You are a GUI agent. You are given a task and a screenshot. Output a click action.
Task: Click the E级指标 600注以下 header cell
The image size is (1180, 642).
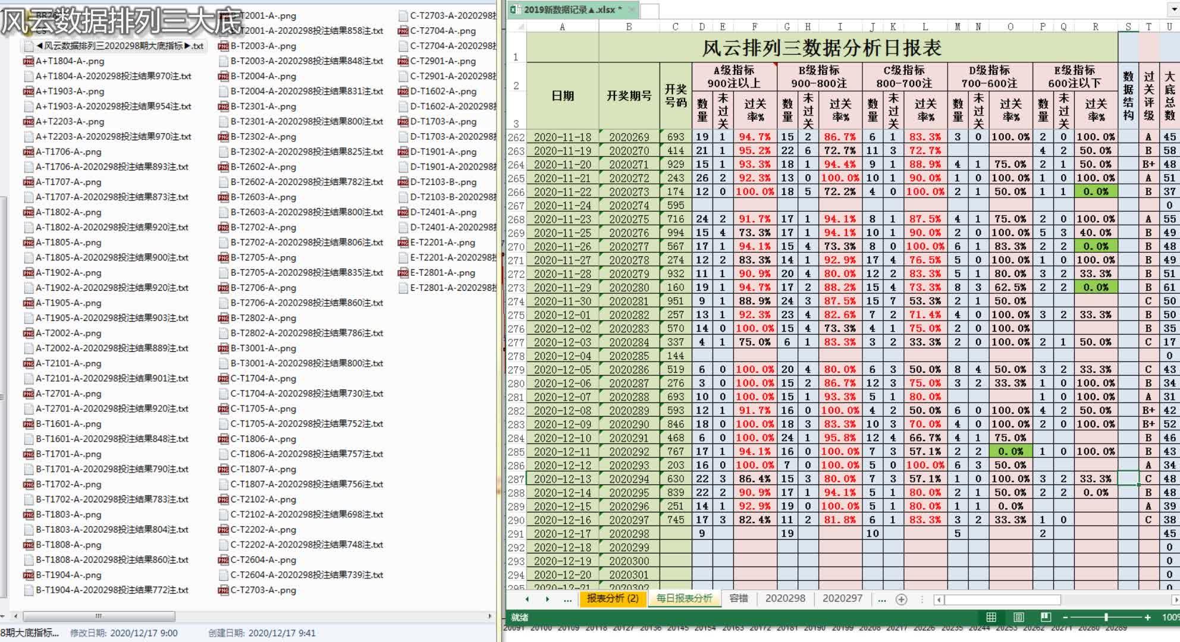click(1075, 77)
